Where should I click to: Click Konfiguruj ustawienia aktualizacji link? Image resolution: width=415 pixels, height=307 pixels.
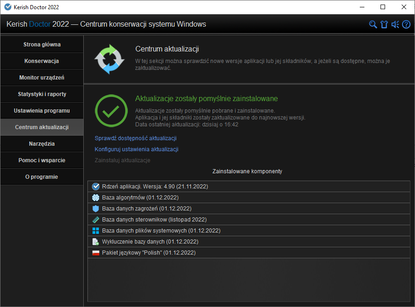click(137, 149)
